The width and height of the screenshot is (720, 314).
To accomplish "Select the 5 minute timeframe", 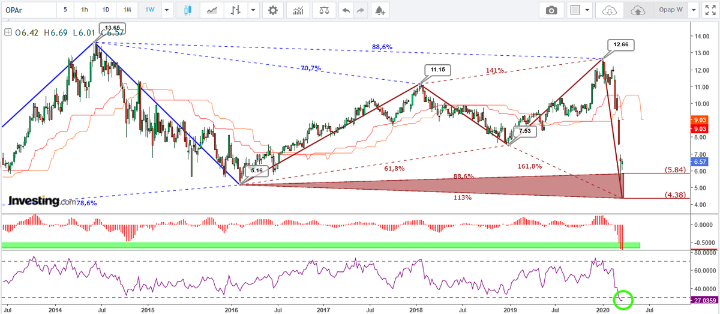I will pyautogui.click(x=64, y=10).
